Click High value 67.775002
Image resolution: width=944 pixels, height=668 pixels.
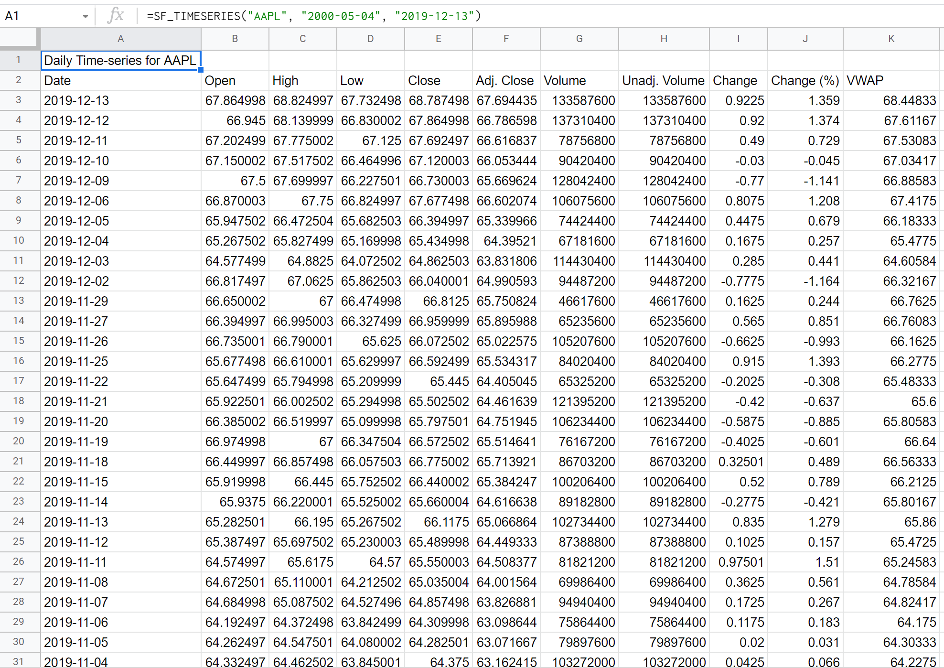point(303,141)
